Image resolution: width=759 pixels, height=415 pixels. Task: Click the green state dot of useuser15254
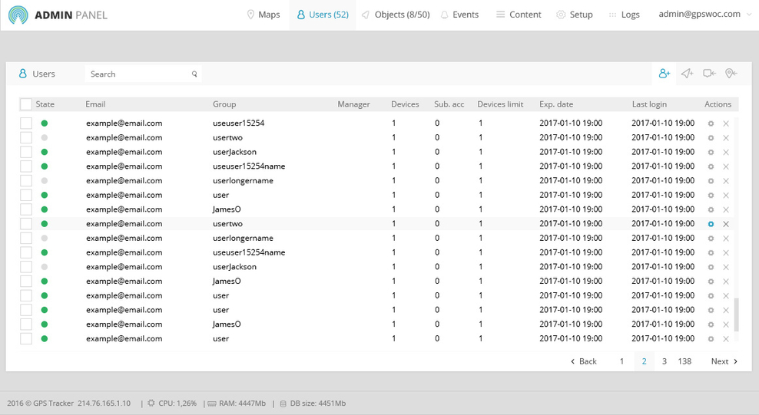click(44, 124)
